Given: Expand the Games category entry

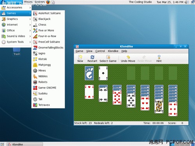Looking at the screenshot, I should tap(16, 13).
